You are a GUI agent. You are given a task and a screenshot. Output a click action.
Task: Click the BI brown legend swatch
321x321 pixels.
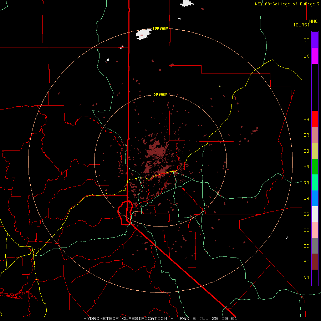coord(315,262)
